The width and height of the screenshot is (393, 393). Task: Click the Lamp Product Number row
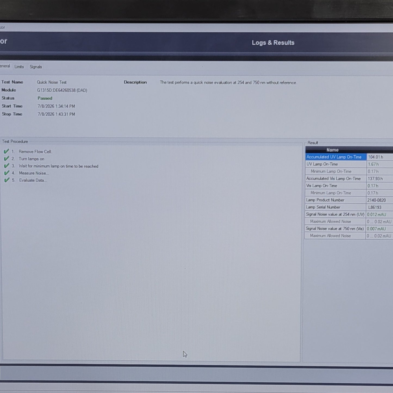349,200
